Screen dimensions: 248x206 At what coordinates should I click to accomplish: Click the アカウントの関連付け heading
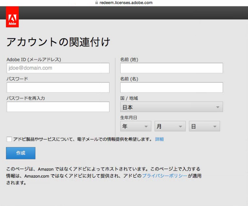click(58, 42)
